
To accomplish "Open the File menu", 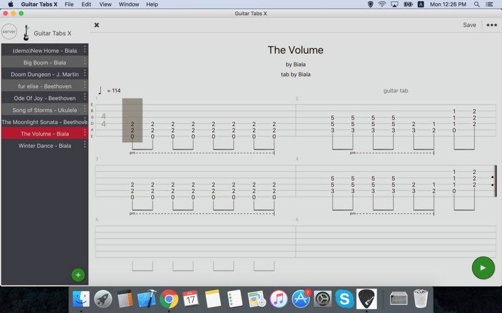I will 69,4.
